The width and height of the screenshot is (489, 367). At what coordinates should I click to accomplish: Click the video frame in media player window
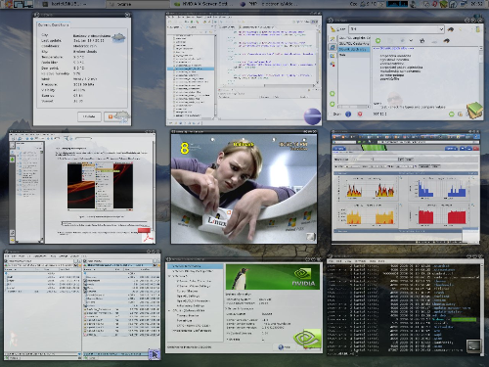(x=244, y=189)
